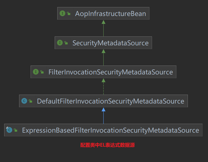Select the DefaultFilterInvocationSecurityMetadataSource label text
Viewport: 208px width, 162px height.
coord(110,101)
